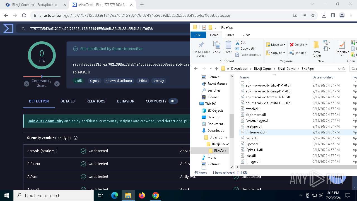This screenshot has height=201, width=357.
Task: Select instrument.dll file
Action: point(256,132)
